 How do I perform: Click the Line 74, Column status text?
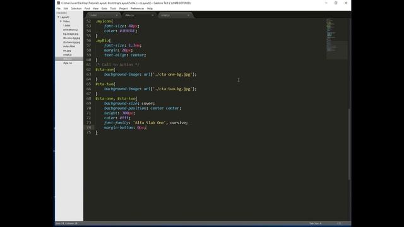[x=66, y=223]
